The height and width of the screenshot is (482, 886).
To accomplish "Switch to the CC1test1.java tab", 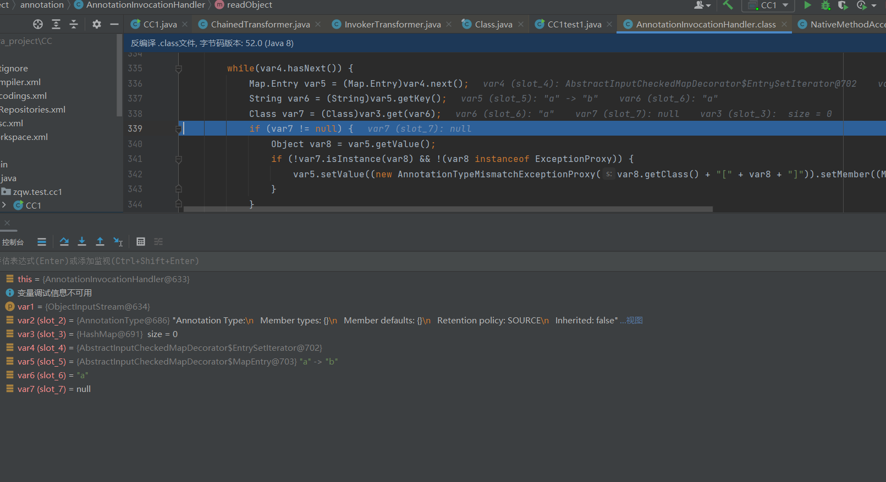I will click(574, 25).
